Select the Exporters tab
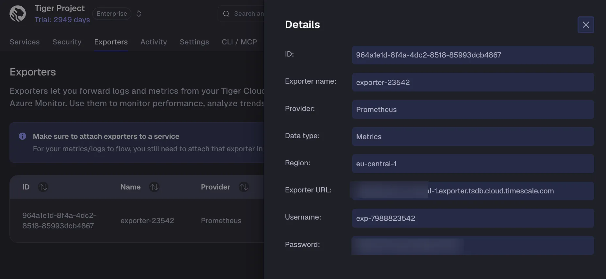This screenshot has width=606, height=279. click(x=111, y=42)
